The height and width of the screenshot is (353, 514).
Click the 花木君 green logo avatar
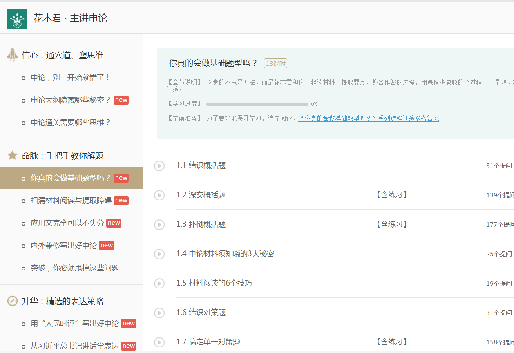pos(17,19)
